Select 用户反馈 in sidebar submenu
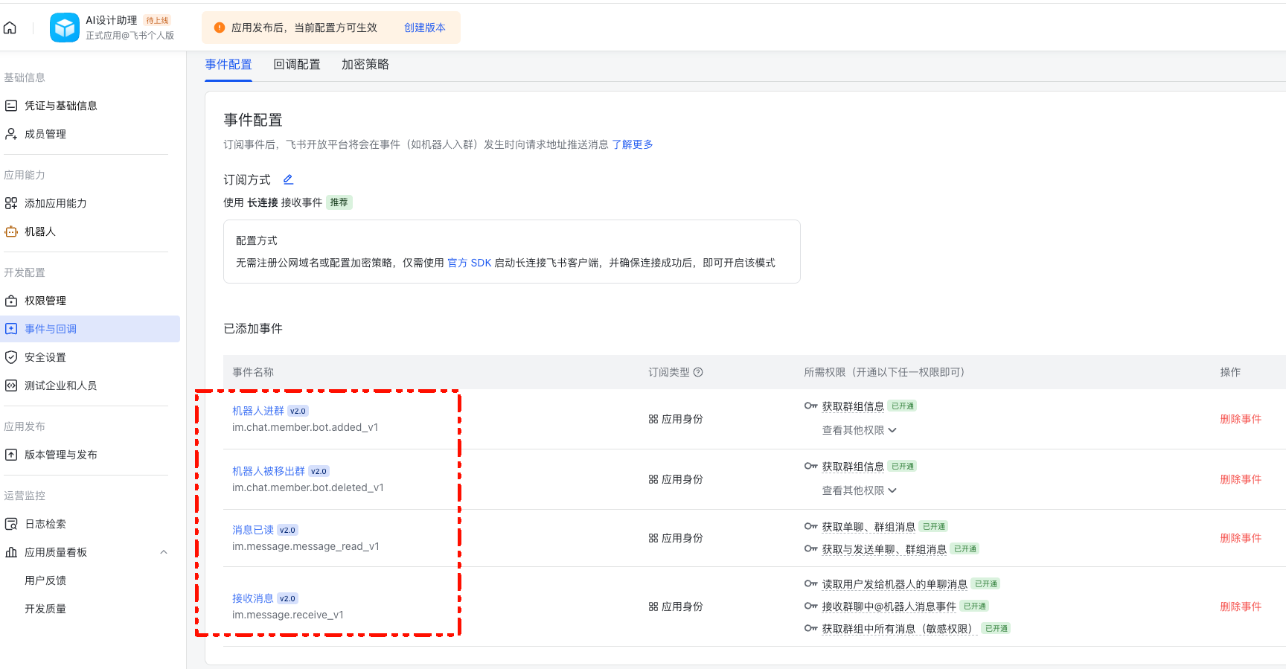The image size is (1286, 669). coord(45,580)
